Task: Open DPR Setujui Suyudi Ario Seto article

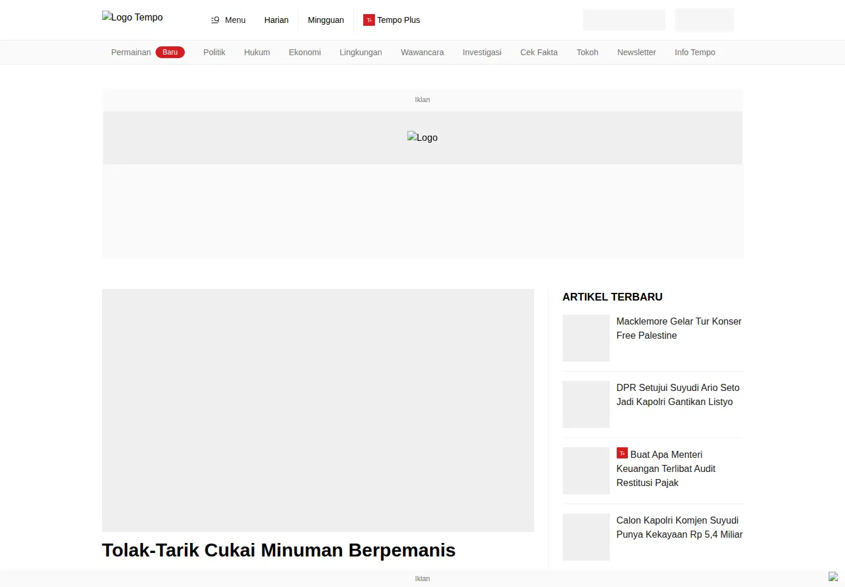Action: click(678, 394)
